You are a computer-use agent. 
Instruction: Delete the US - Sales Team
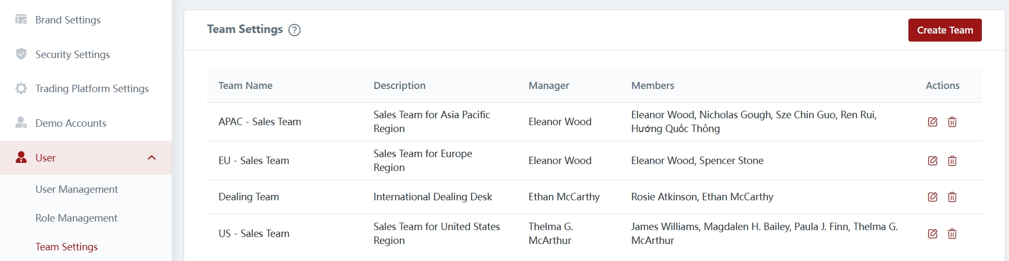(x=952, y=234)
